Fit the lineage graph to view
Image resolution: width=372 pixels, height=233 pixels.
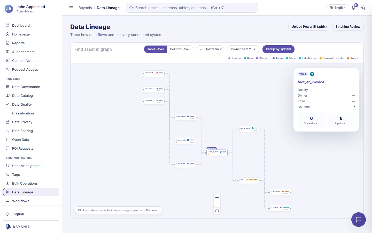pos(217,211)
